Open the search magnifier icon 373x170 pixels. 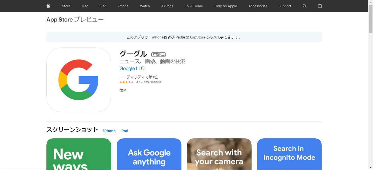(x=305, y=6)
